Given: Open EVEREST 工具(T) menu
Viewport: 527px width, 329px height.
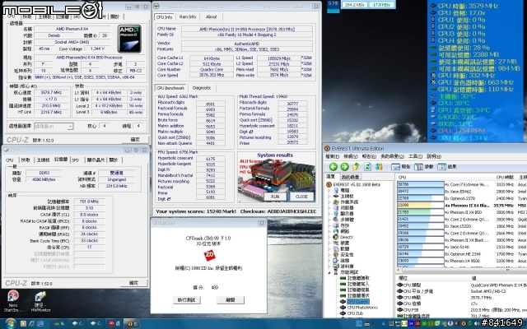Looking at the screenshot, I should click(x=415, y=156).
